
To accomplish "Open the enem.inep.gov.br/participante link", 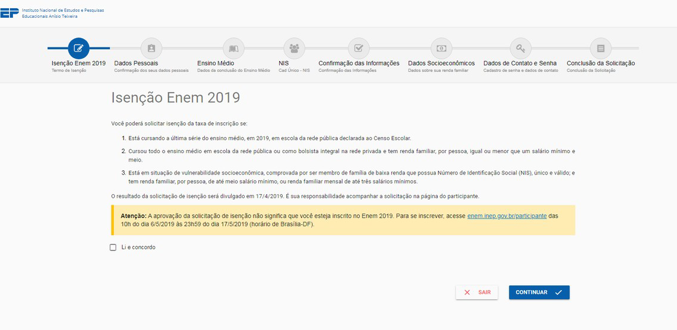I will [x=507, y=216].
